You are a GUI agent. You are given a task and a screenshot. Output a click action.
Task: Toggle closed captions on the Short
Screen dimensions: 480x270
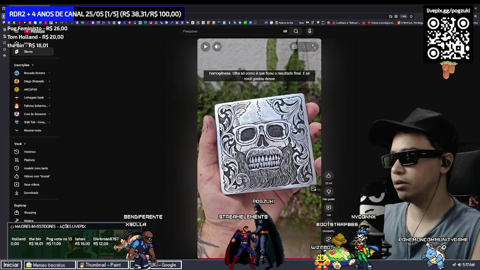pos(294,46)
